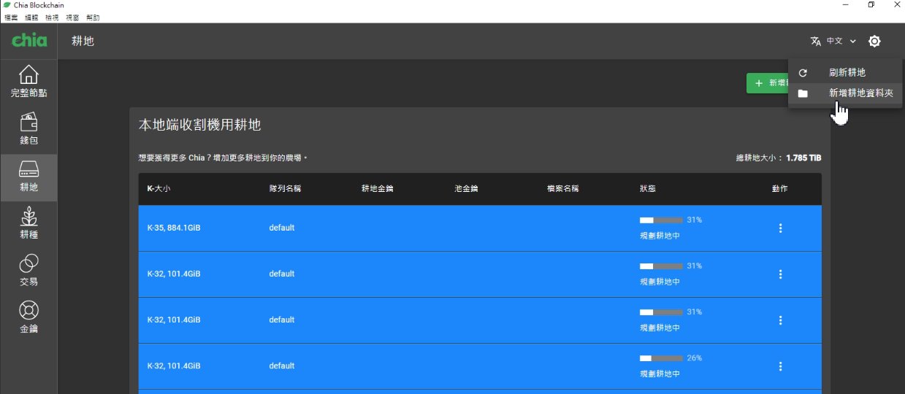Go to the 耕種 farming page
Screen dimensions: 905x394
point(28,223)
